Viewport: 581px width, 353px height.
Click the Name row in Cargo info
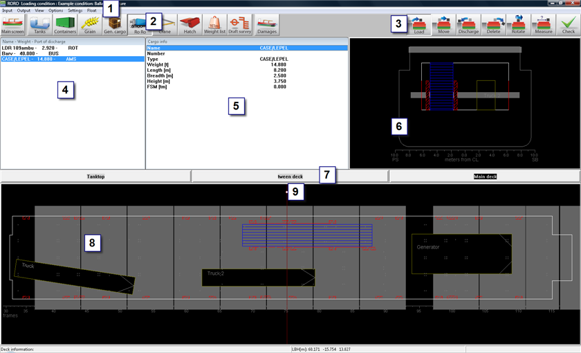tap(247, 48)
